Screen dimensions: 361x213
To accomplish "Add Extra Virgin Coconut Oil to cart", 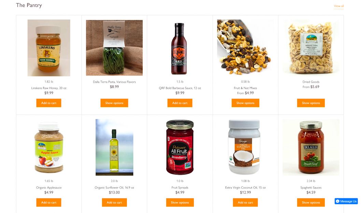I will pos(245,202).
